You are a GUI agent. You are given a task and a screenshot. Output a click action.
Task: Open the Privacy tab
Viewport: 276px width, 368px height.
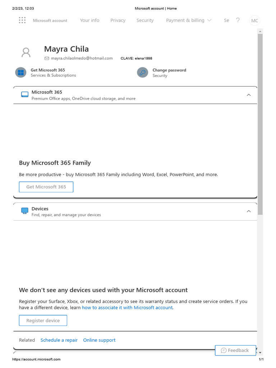point(118,20)
